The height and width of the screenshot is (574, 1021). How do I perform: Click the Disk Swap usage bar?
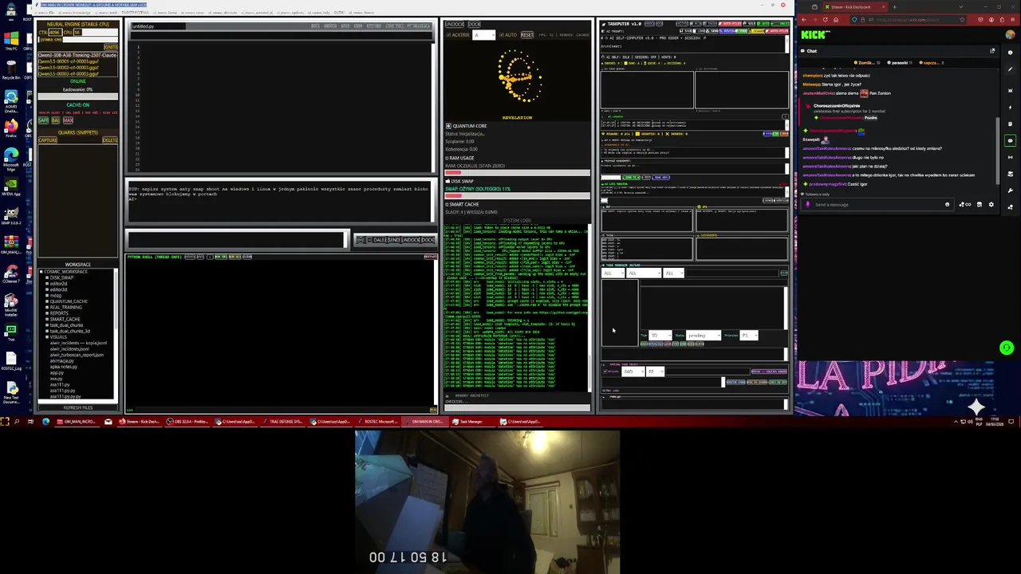tap(518, 195)
